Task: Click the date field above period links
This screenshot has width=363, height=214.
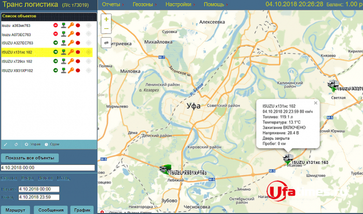Action: point(48,167)
